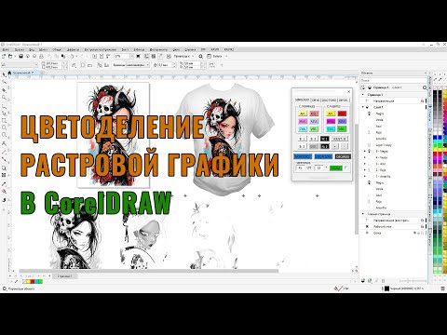The height and width of the screenshot is (335, 447).
Task: Tick the checkbox next to the green macro button
Action: coord(345,167)
